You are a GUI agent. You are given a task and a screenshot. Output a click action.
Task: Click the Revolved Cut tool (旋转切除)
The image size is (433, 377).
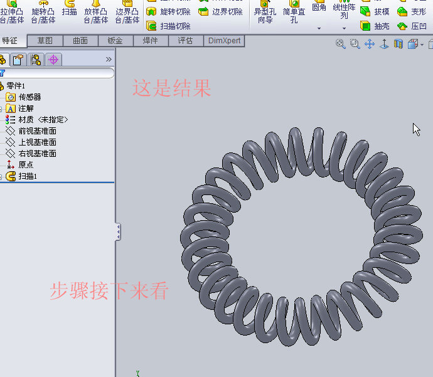tap(168, 11)
